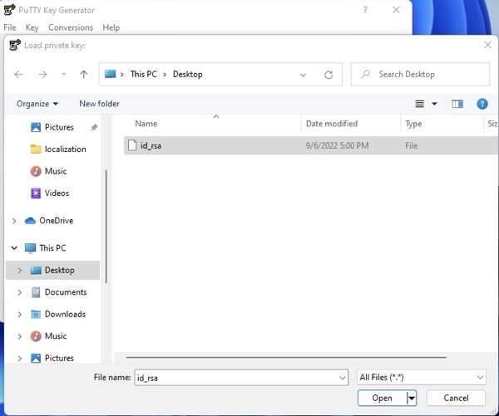This screenshot has width=499, height=416.
Task: Open the dialog Help button
Action: point(482,104)
